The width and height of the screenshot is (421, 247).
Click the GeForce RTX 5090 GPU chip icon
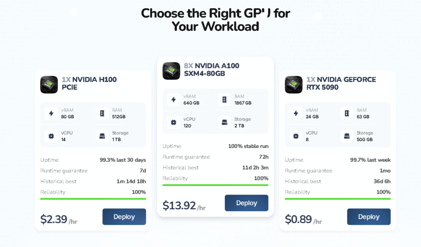[x=294, y=85]
